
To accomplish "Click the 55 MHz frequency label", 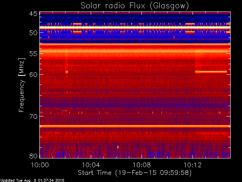I will click(x=33, y=54).
